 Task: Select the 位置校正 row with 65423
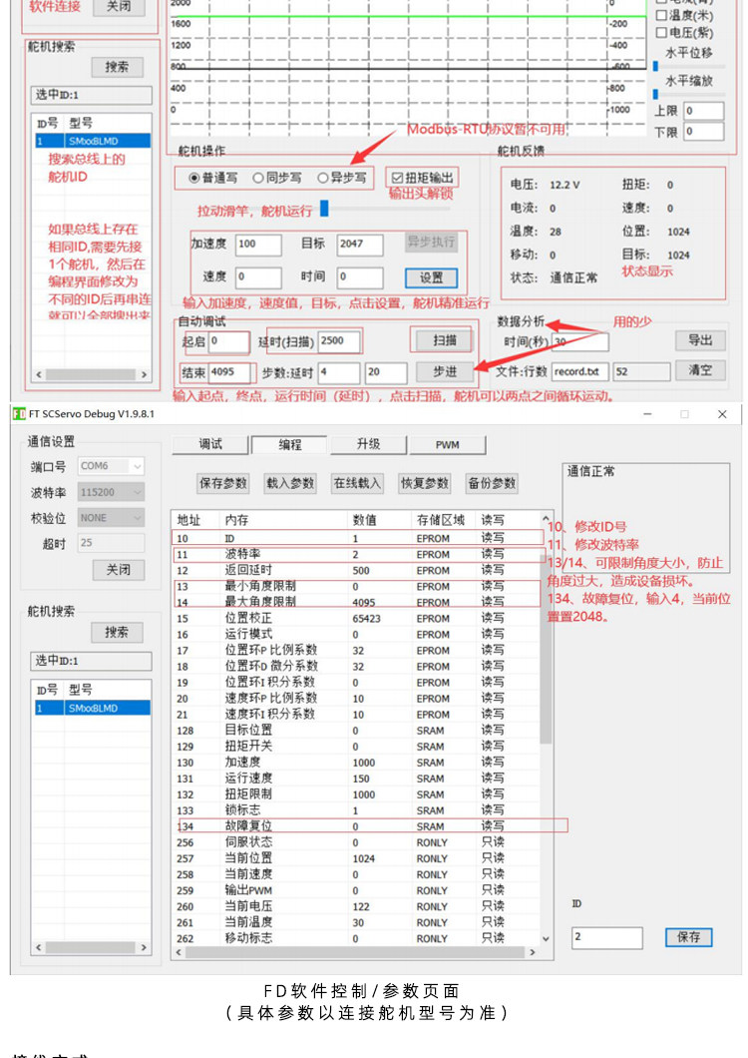[356, 618]
